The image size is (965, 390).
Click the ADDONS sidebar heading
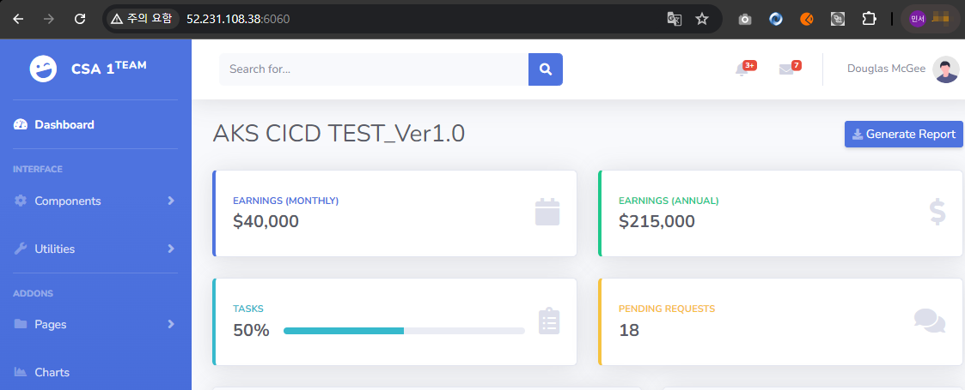33,294
